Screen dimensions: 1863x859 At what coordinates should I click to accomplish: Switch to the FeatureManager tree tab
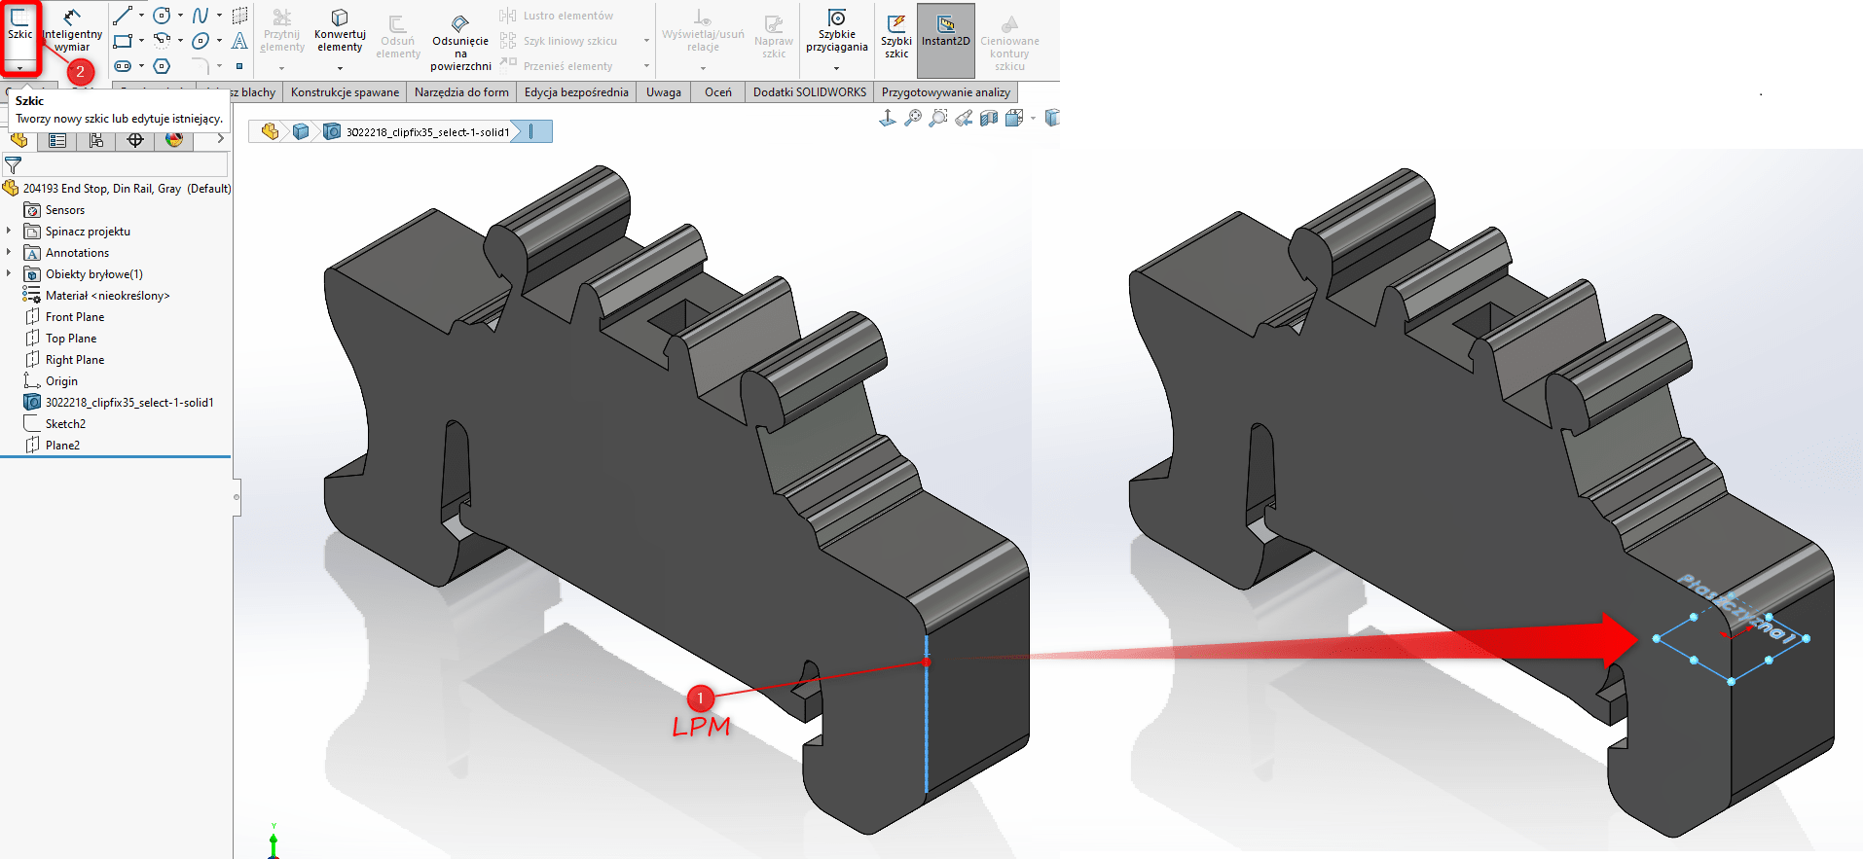tap(18, 140)
